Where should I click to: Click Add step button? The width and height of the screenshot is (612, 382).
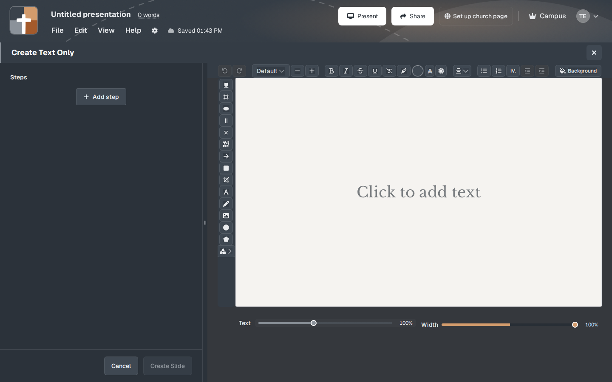pos(101,97)
